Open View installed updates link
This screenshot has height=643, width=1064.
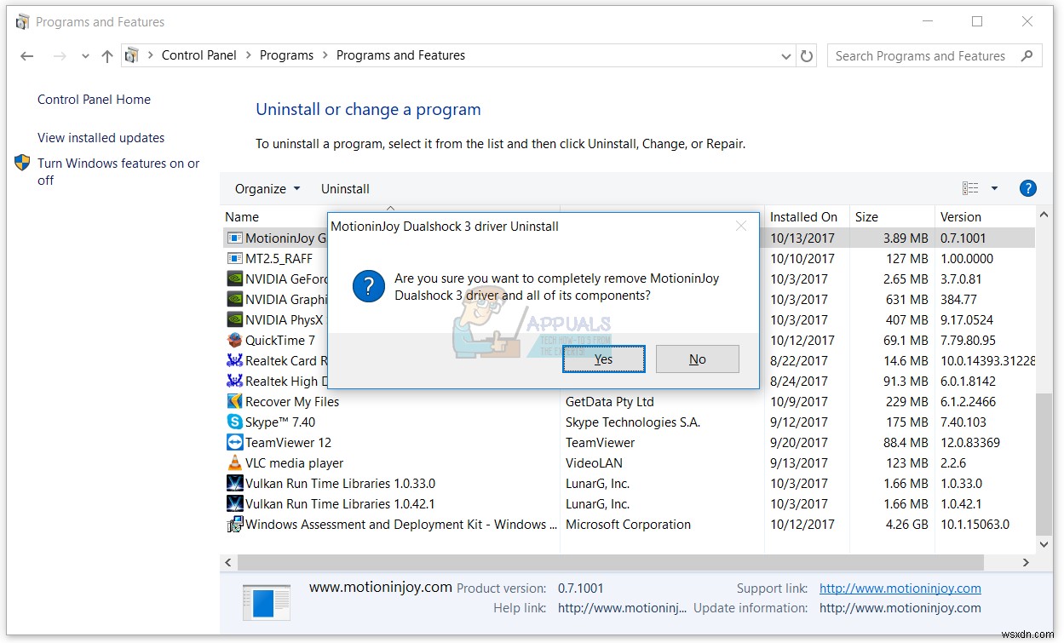click(101, 138)
